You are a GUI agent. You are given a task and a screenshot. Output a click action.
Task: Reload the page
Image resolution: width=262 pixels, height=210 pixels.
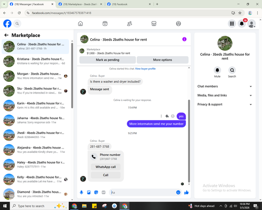pyautogui.click(x=19, y=13)
